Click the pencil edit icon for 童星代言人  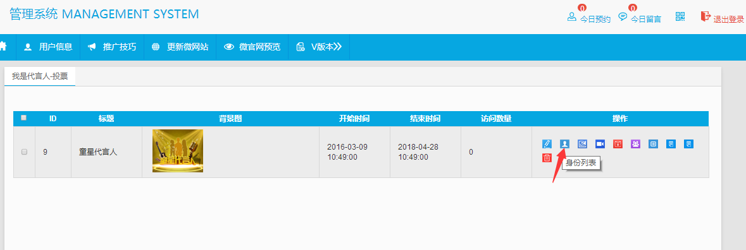tap(547, 144)
